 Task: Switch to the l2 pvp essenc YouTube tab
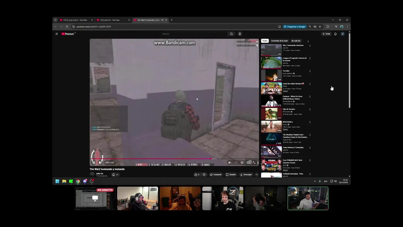(x=75, y=20)
